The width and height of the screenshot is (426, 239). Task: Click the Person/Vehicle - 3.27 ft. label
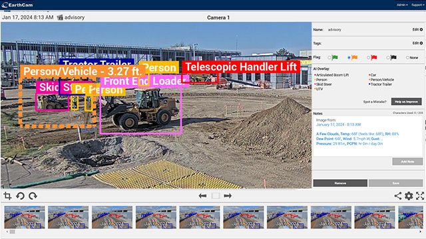click(83, 72)
